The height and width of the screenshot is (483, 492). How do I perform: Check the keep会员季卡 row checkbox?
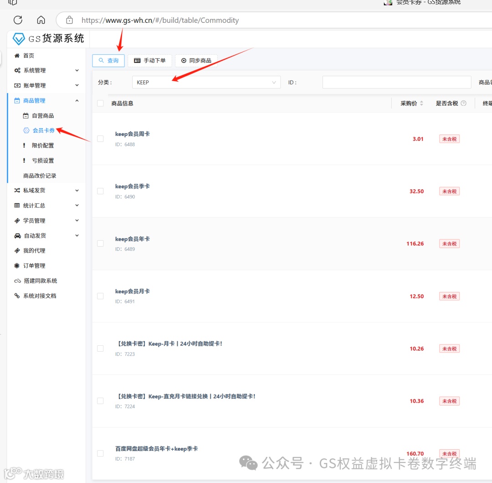click(100, 191)
